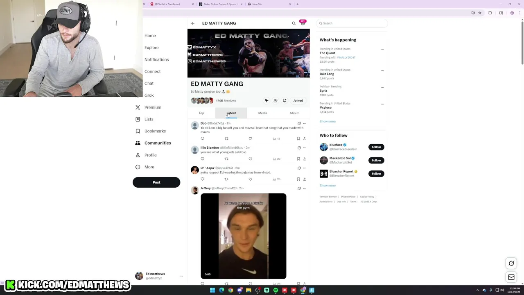This screenshot has width=524, height=295.
Task: Reply to LP ' Aspa' post
Action: click(x=202, y=179)
